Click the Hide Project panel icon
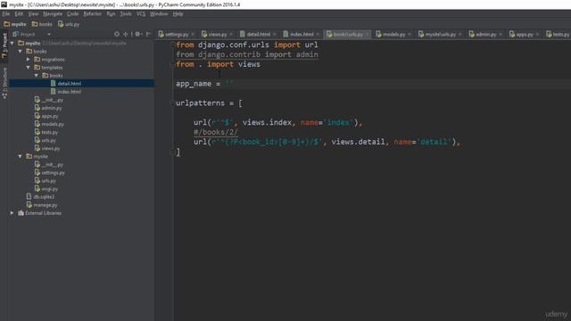The image size is (571, 321). [x=148, y=34]
